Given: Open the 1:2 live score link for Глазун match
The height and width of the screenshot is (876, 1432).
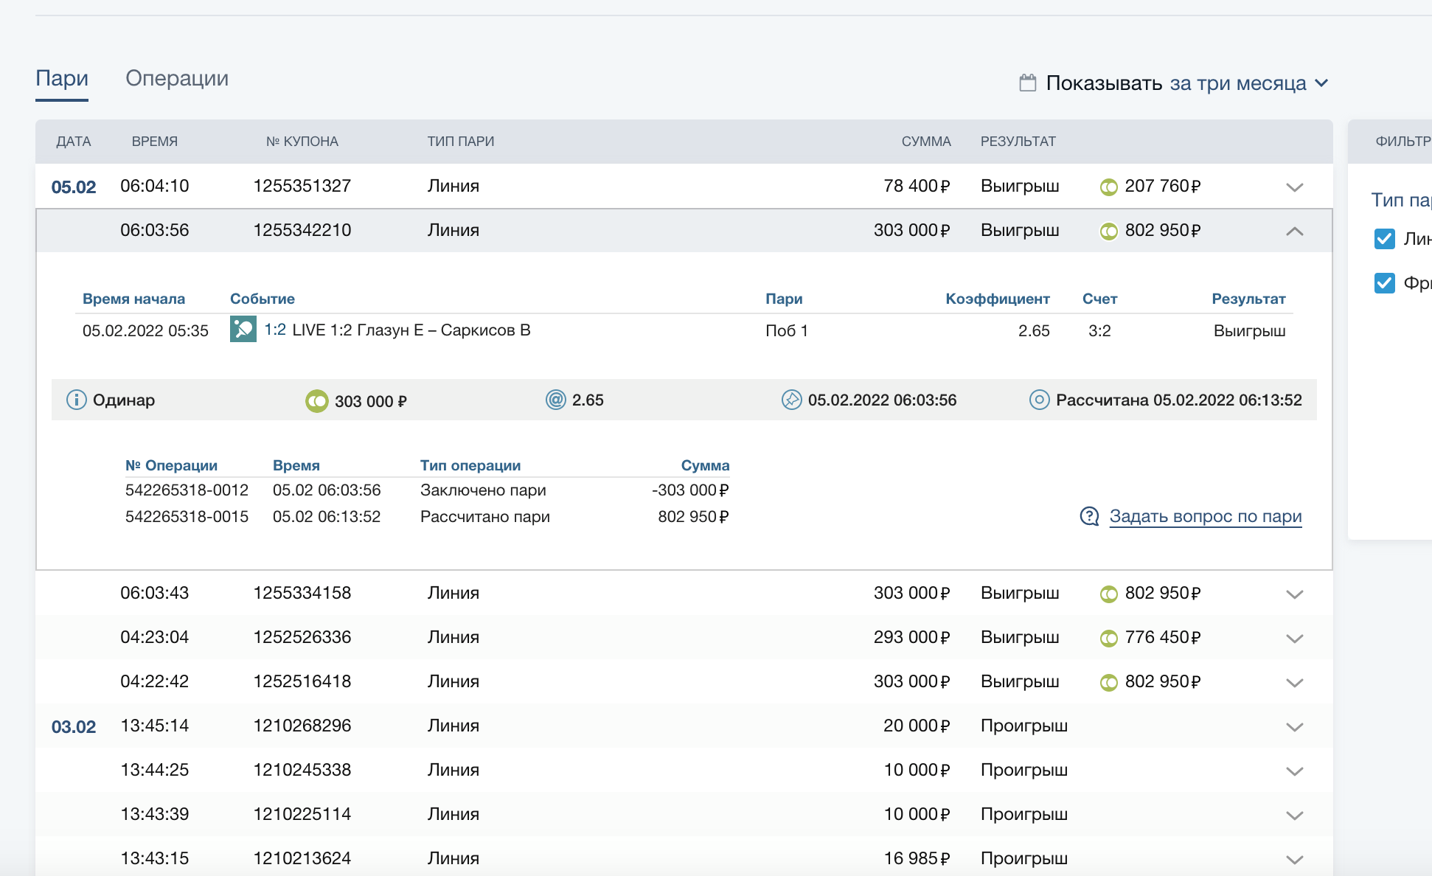Looking at the screenshot, I should point(275,330).
